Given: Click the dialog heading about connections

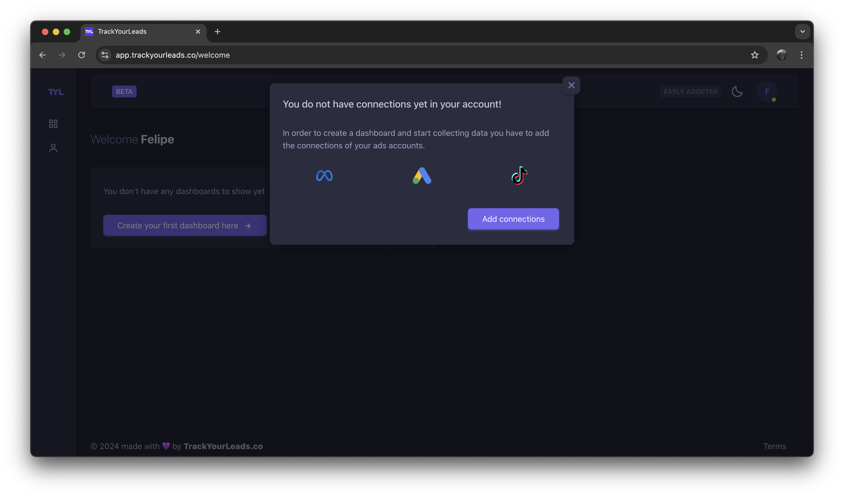Looking at the screenshot, I should (x=392, y=104).
